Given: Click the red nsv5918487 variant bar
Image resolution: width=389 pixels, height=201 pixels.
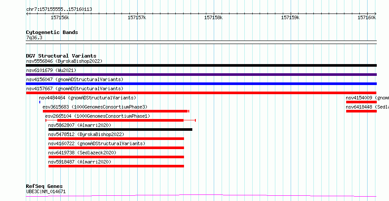Looking at the screenshot, I should click(x=116, y=166).
